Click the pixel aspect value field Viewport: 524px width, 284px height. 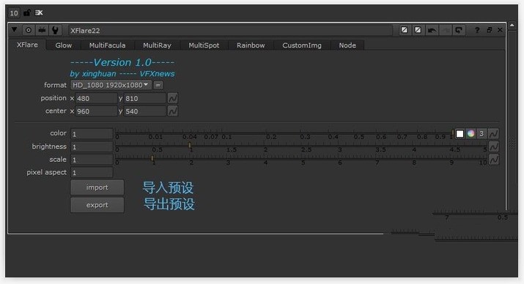click(x=92, y=173)
